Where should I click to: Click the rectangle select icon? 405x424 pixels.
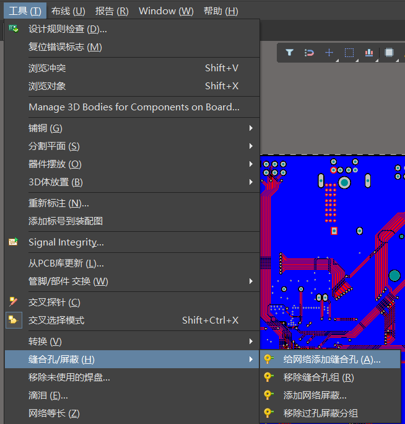pos(349,53)
